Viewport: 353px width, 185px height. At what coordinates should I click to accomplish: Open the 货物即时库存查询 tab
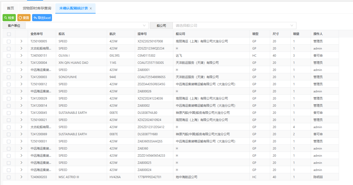37,8
